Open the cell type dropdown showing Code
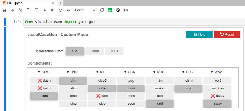Screen dimensions: 245x111 click(x=85, y=10)
